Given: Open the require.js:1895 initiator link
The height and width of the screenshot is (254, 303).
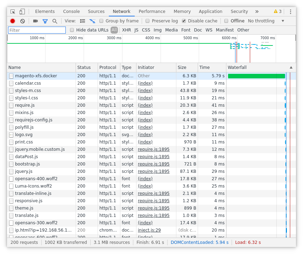Looking at the screenshot, I should coord(154,149).
